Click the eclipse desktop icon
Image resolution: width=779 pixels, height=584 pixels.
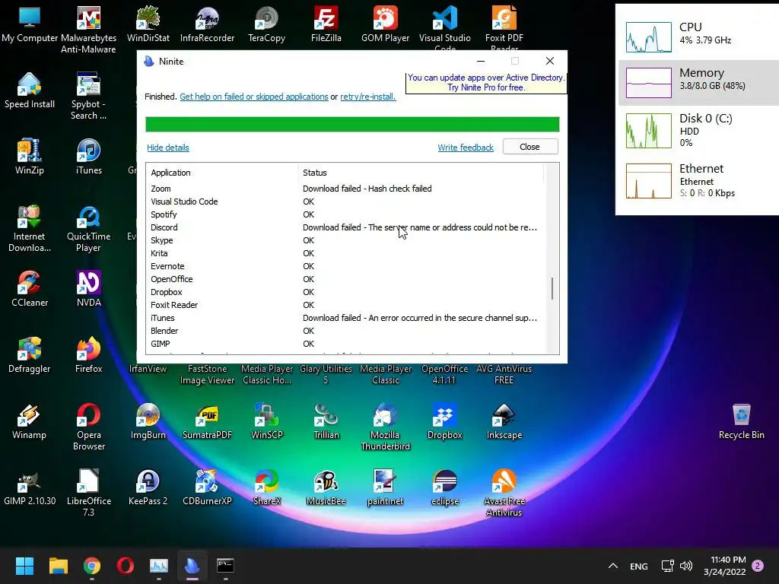pyautogui.click(x=444, y=487)
